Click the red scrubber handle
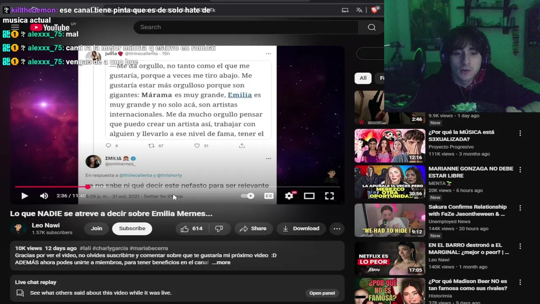The height and width of the screenshot is (304, 540). pos(87,187)
